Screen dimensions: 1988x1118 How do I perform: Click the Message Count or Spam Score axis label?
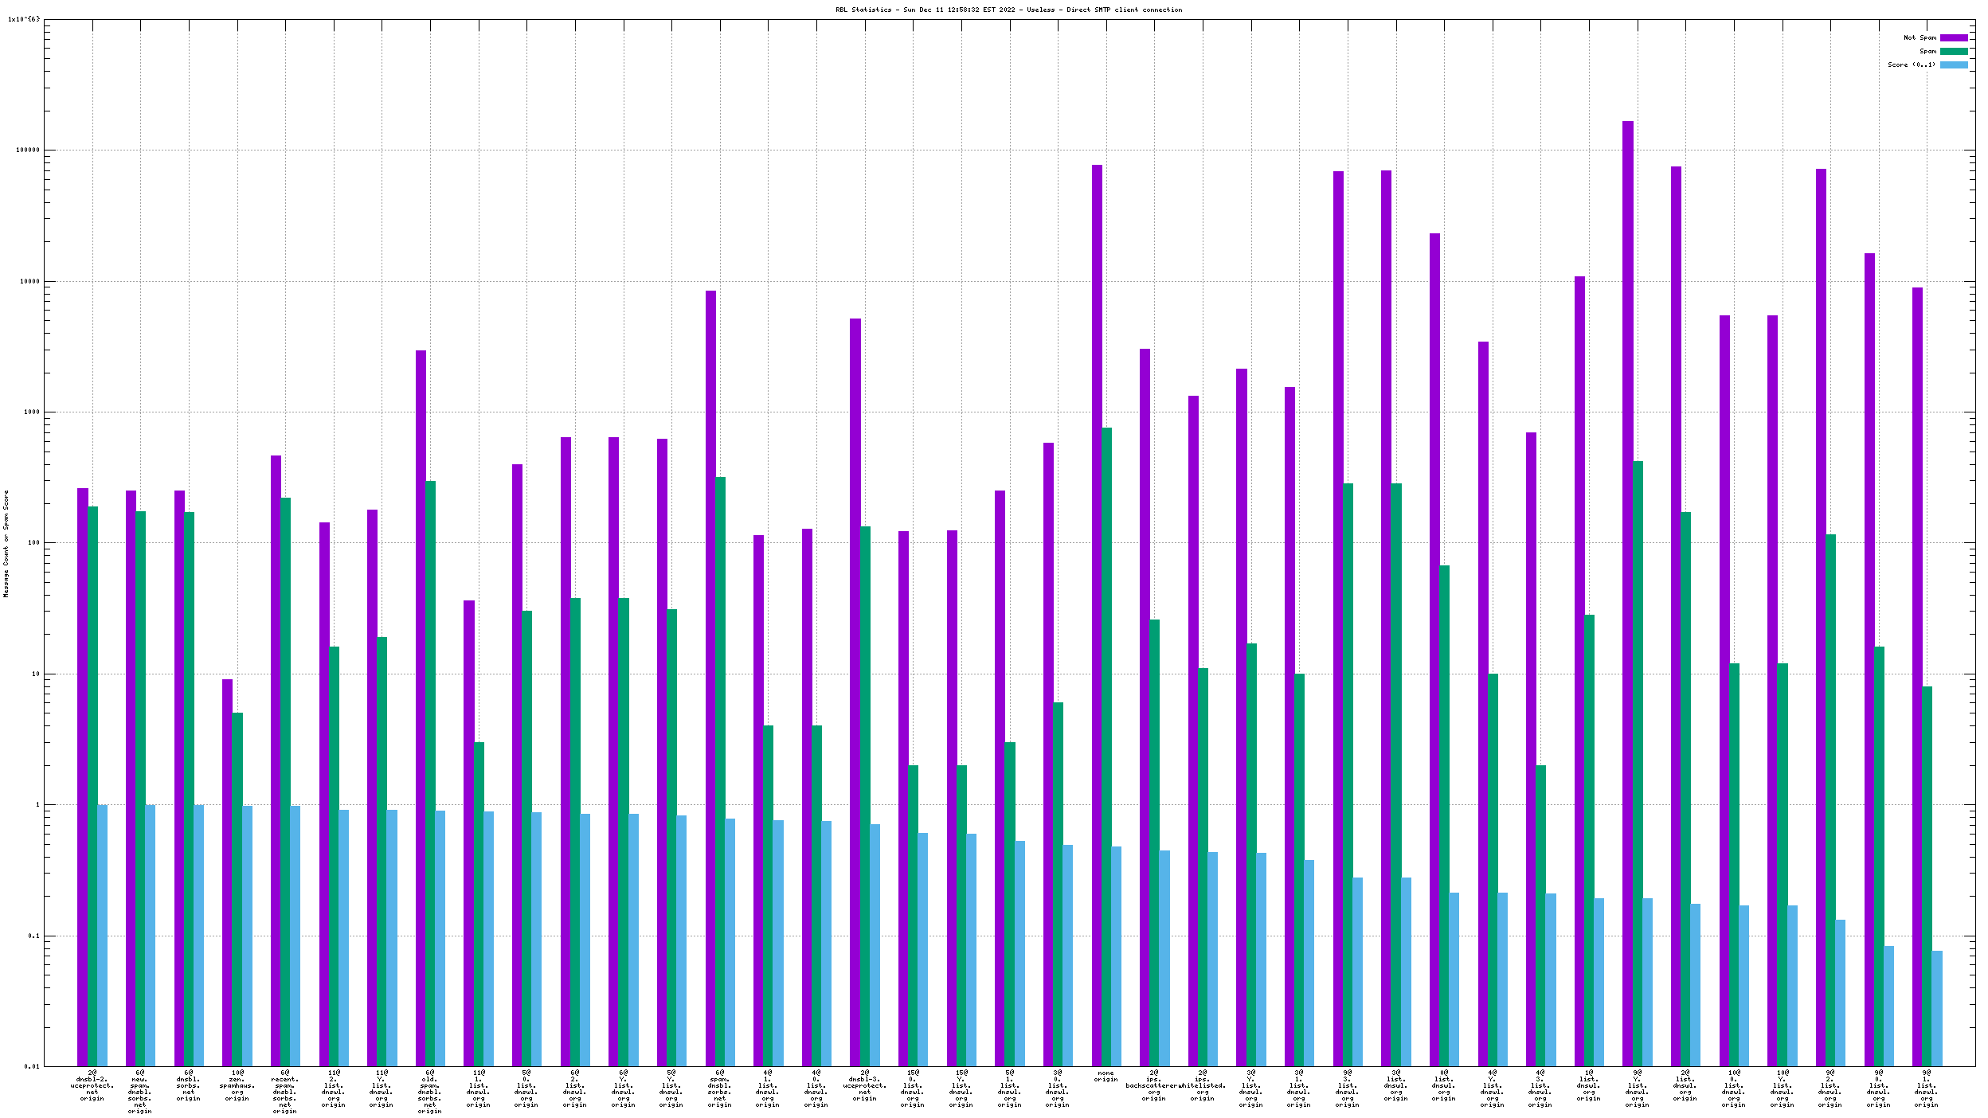pos(6,543)
